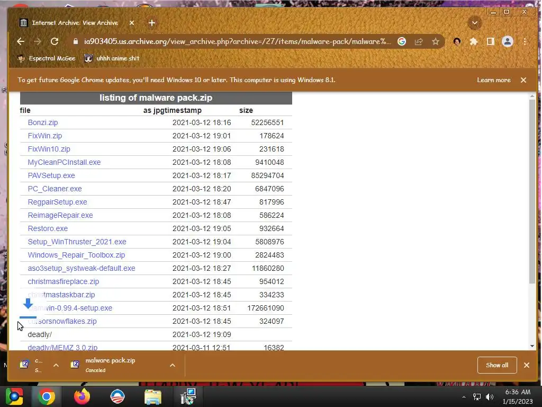Switch to Internet Archive: View Archive tab
This screenshot has width=542, height=407.
point(75,23)
